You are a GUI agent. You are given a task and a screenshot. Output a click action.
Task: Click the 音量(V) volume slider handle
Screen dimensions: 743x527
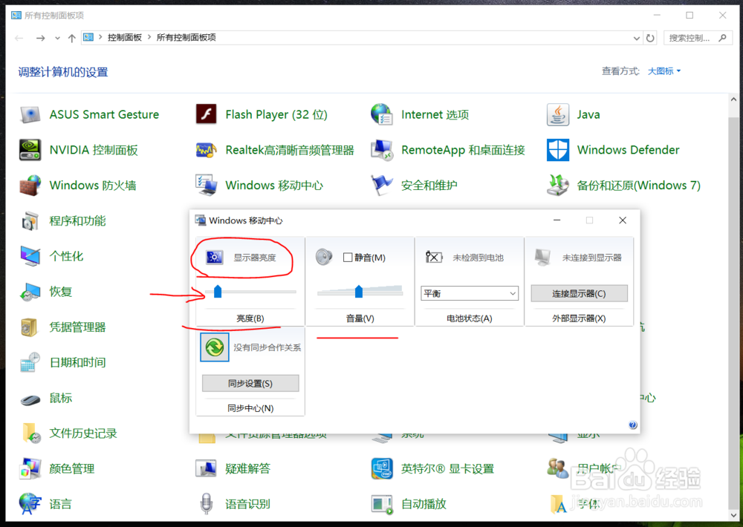tap(359, 291)
